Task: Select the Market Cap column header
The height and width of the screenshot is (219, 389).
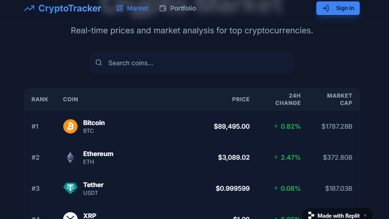Action: (339, 99)
